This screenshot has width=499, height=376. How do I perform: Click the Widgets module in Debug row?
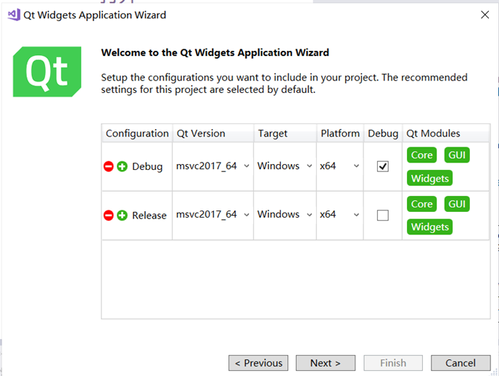click(x=429, y=179)
